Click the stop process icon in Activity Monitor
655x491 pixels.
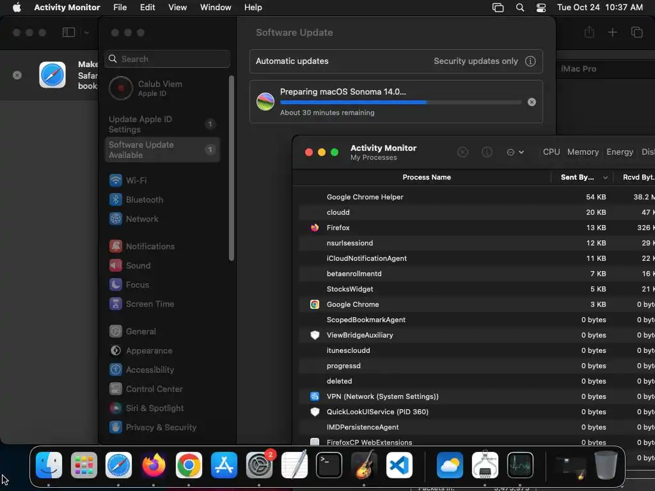(462, 152)
